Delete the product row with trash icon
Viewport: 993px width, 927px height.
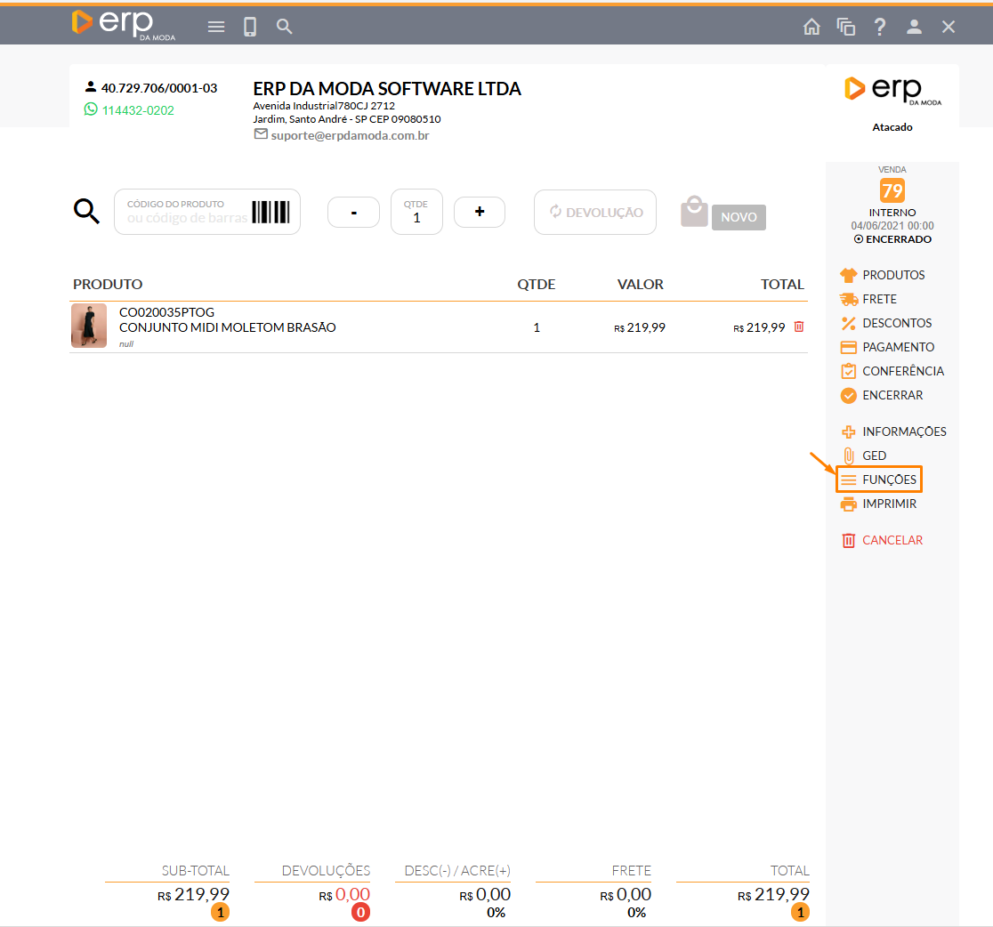798,326
